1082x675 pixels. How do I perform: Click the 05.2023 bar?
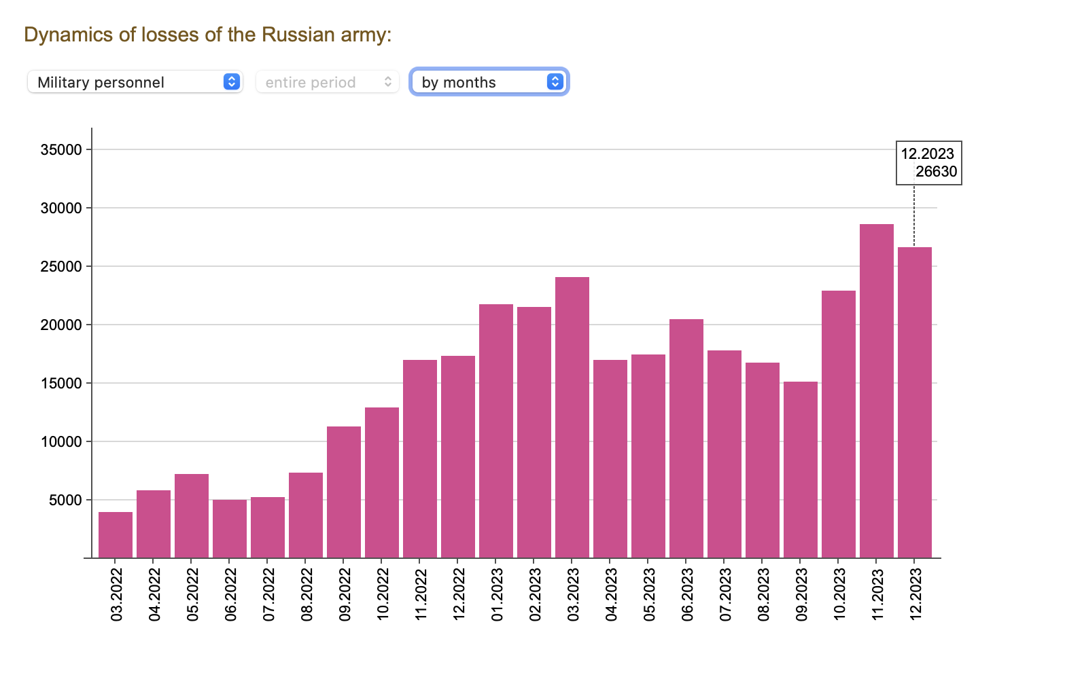[x=648, y=456]
